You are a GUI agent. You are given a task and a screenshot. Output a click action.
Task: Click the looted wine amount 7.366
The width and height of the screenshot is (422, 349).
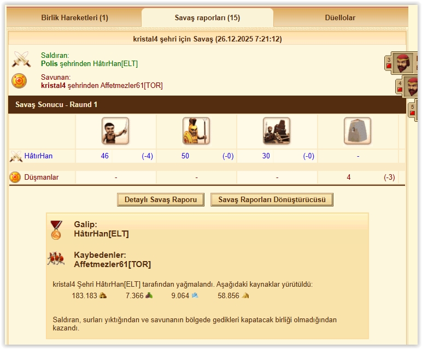(134, 295)
